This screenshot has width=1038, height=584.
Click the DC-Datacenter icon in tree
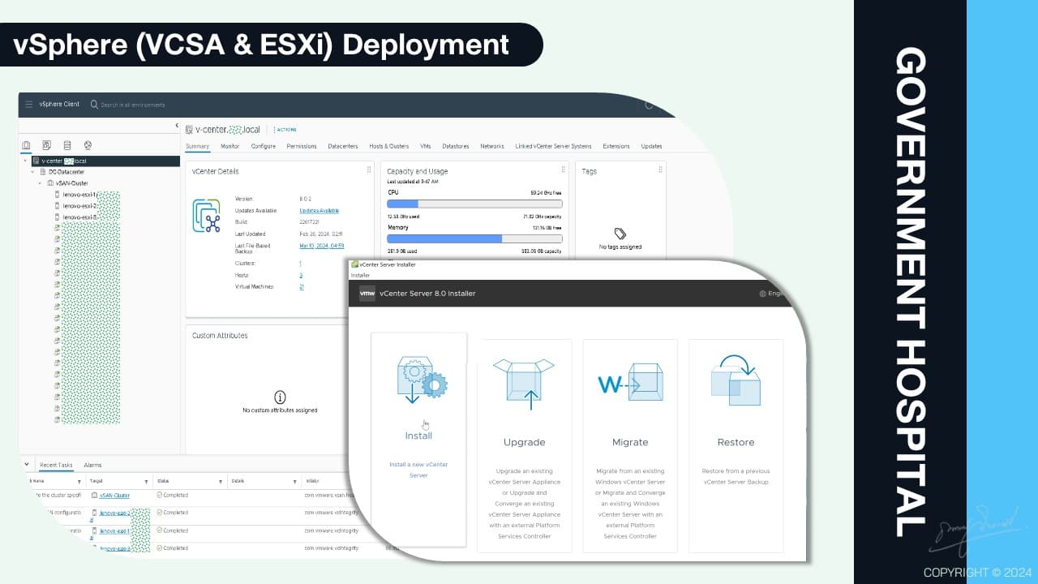[x=43, y=172]
